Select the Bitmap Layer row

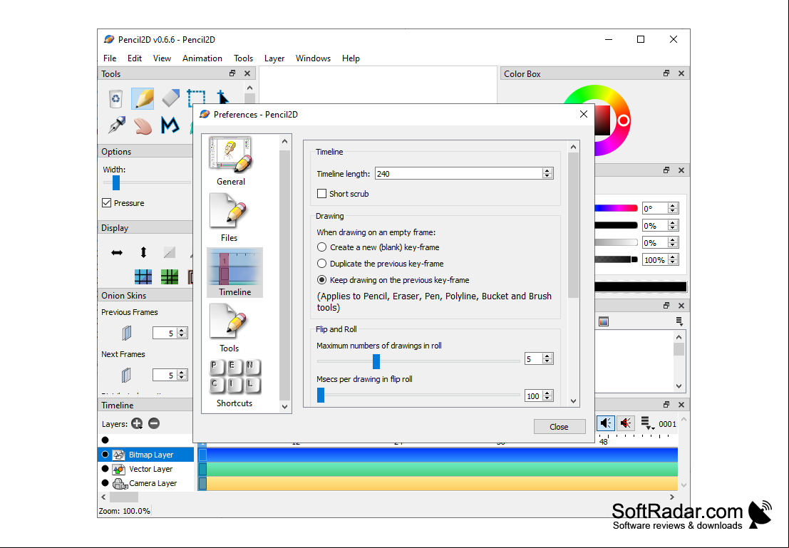pos(146,455)
